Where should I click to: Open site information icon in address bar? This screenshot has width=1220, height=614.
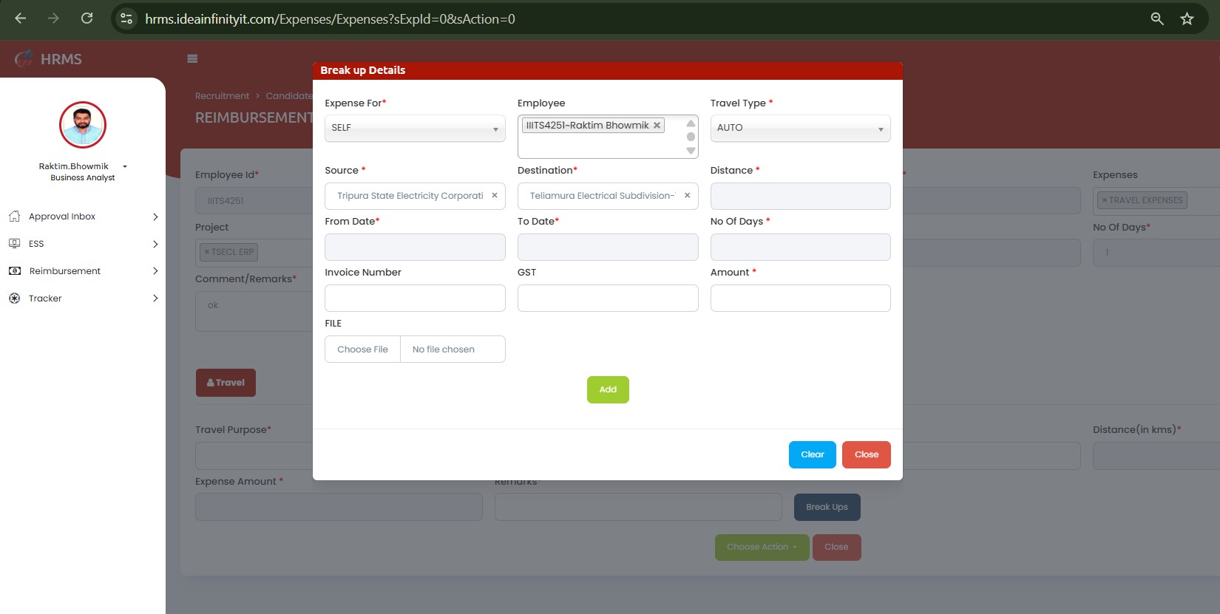tap(126, 18)
